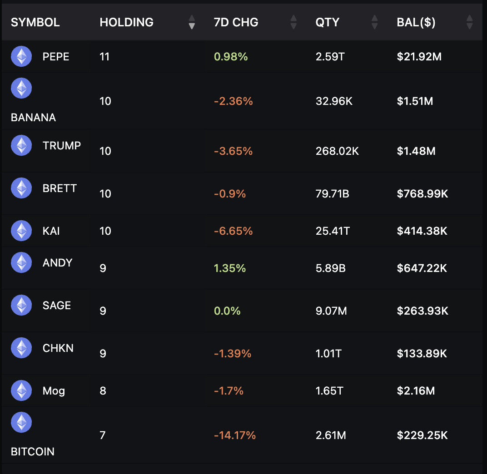This screenshot has width=487, height=474.
Task: Sort by QTY using its sort arrows
Action: pyautogui.click(x=375, y=22)
